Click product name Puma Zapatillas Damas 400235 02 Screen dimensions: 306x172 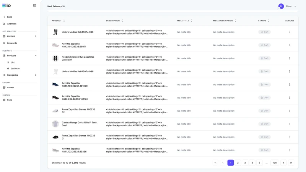tap(78, 111)
